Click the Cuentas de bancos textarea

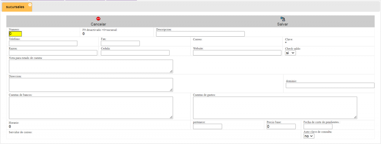point(91,108)
